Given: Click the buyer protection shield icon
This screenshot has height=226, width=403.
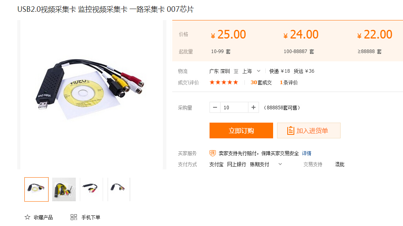Looking at the screenshot, I should [x=213, y=153].
